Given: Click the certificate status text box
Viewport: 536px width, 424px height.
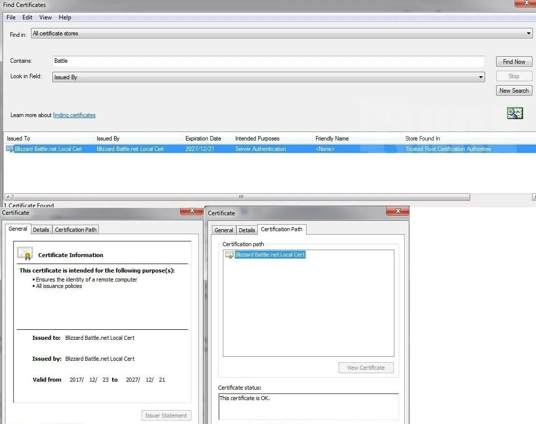Looking at the screenshot, I should (308, 407).
